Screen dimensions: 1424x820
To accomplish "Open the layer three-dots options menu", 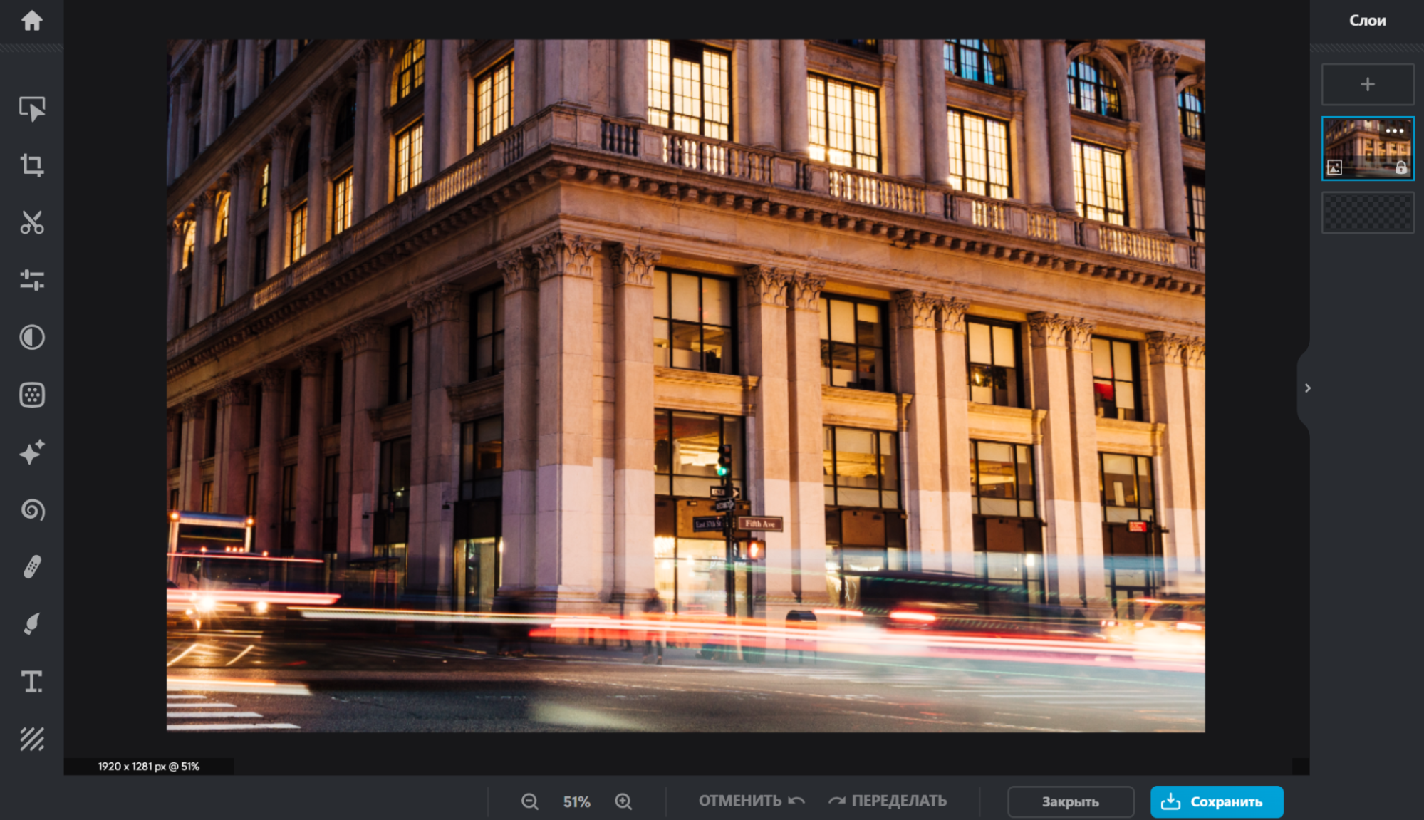I will coord(1395,130).
